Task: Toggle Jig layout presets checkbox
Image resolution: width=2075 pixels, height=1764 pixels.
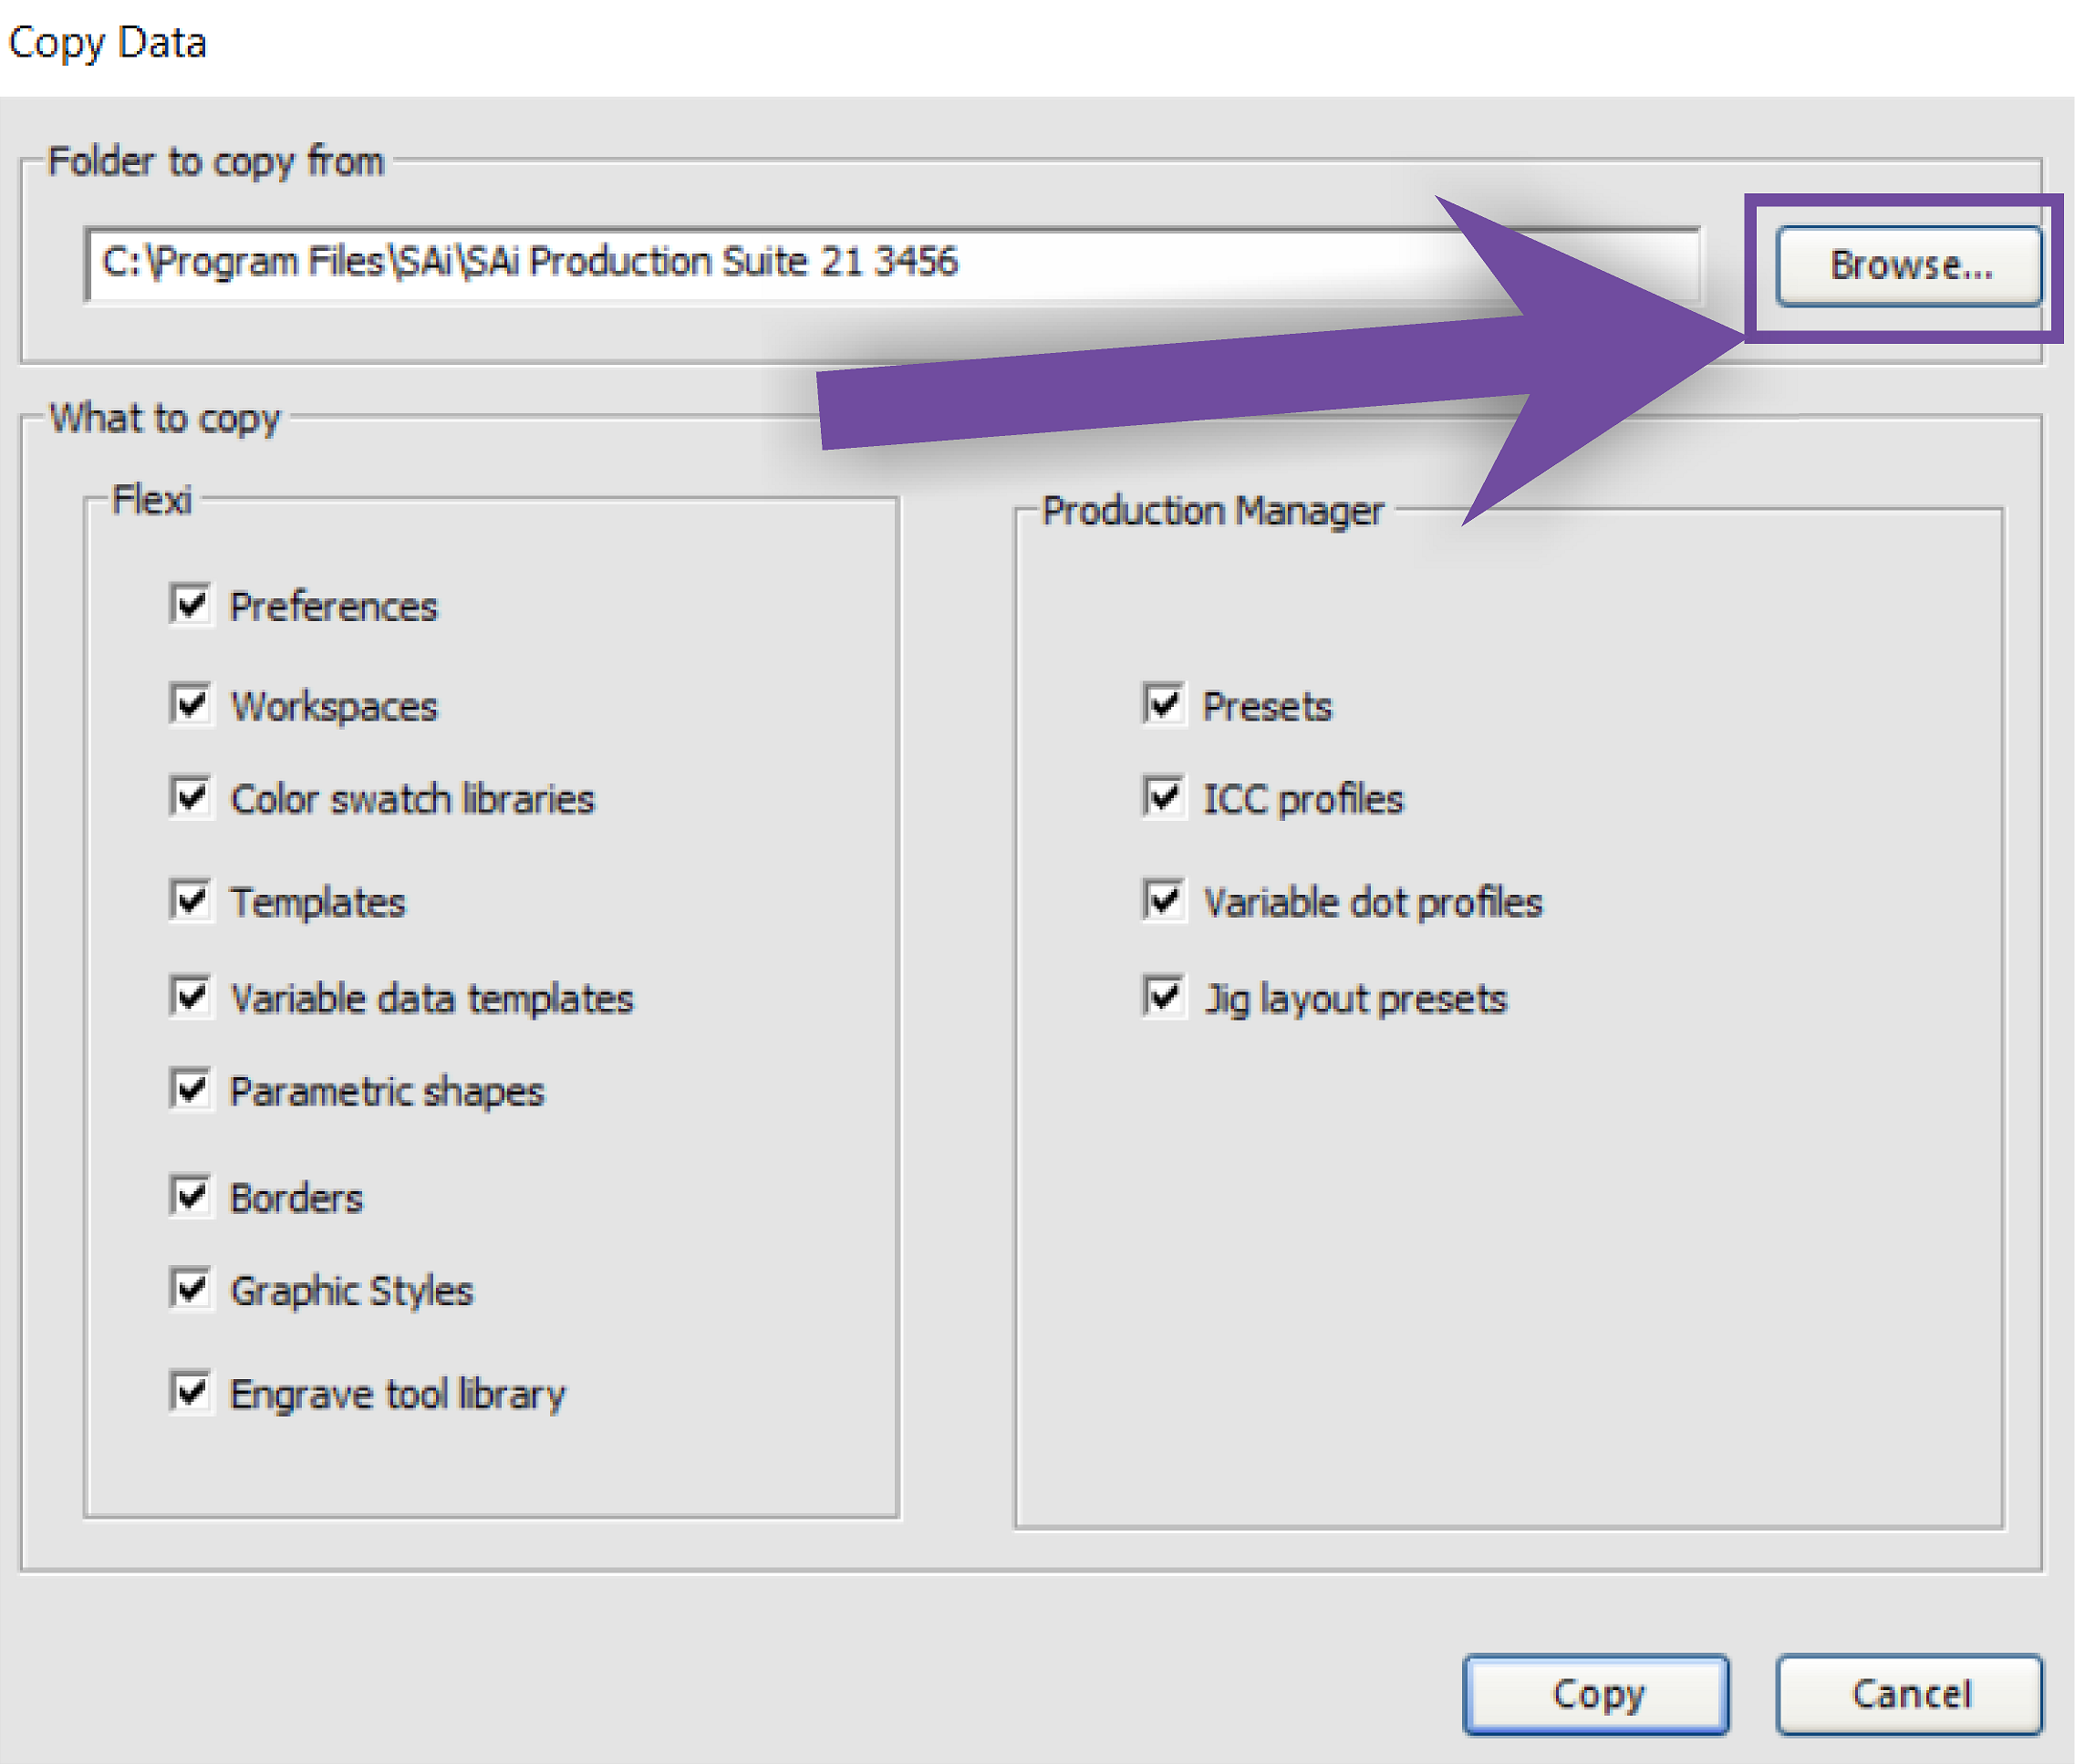Action: [1163, 997]
